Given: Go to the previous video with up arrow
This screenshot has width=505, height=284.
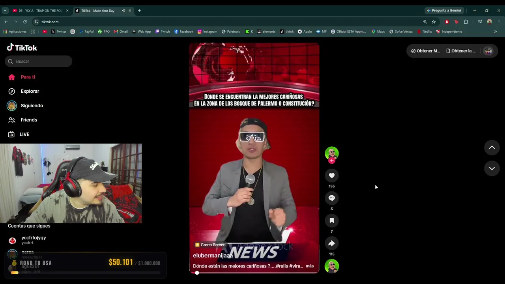Looking at the screenshot, I should (x=492, y=148).
